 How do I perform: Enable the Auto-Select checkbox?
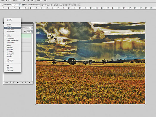pyautogui.click(x=3, y=5)
